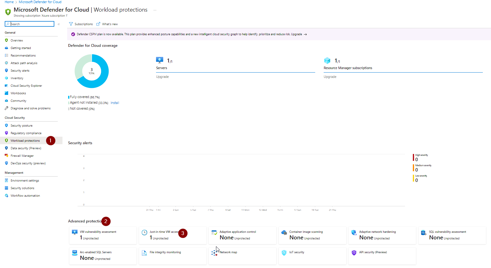The image size is (491, 268).
Task: Click the Diagnose and solve problems wrench icon
Action: coord(6,108)
